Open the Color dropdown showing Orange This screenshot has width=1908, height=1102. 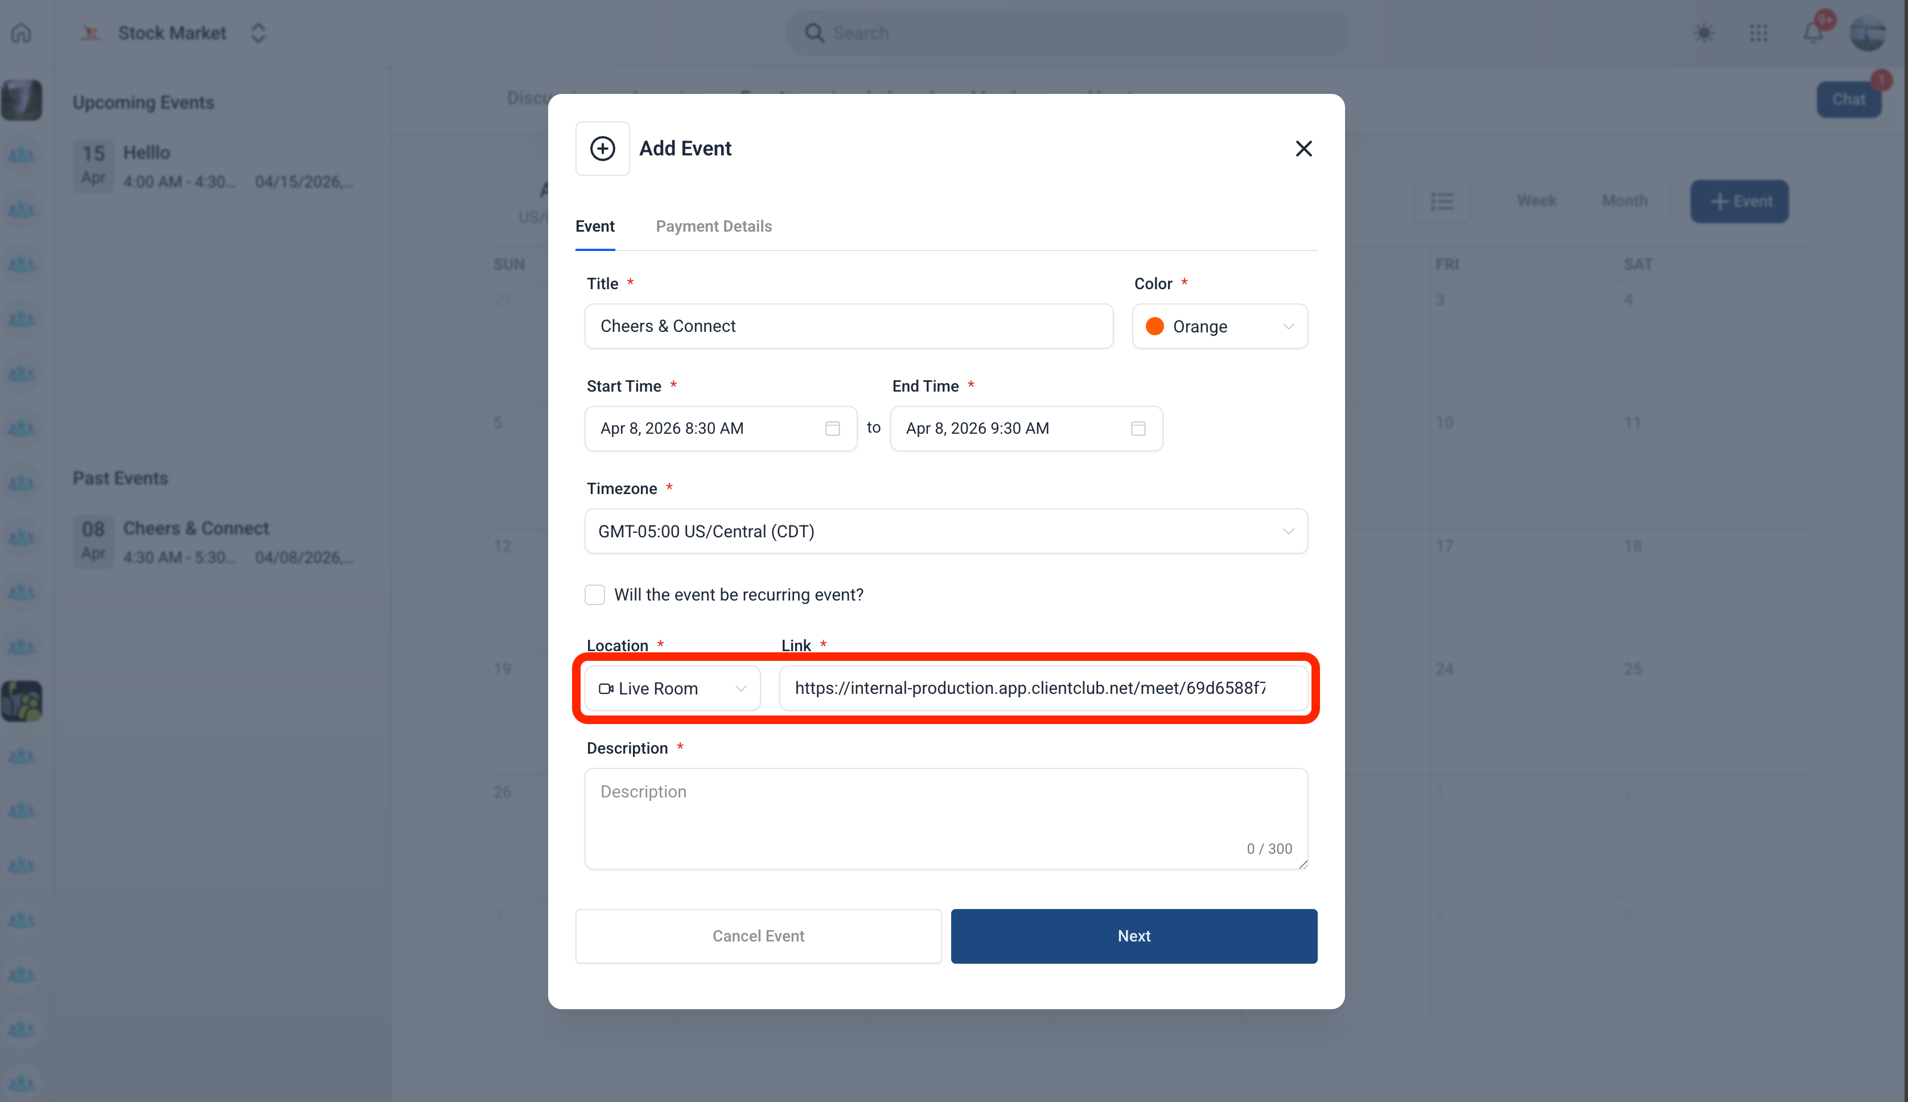coord(1219,326)
